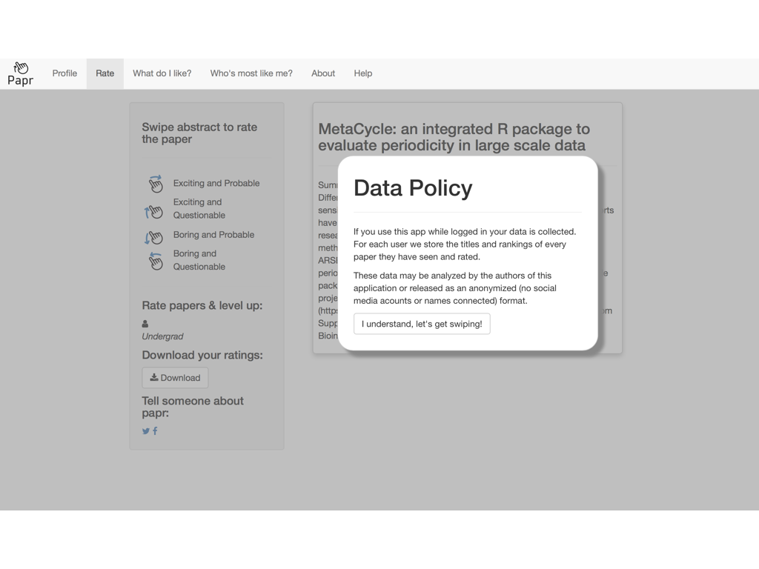
Task: Open the About page
Action: (323, 73)
